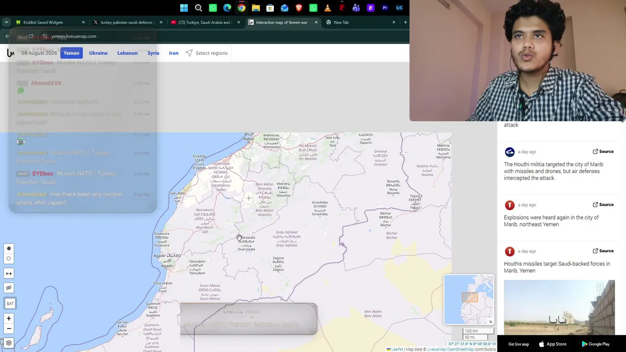Click the Zagora city label on the map
626x352 pixels.
[x=278, y=264]
